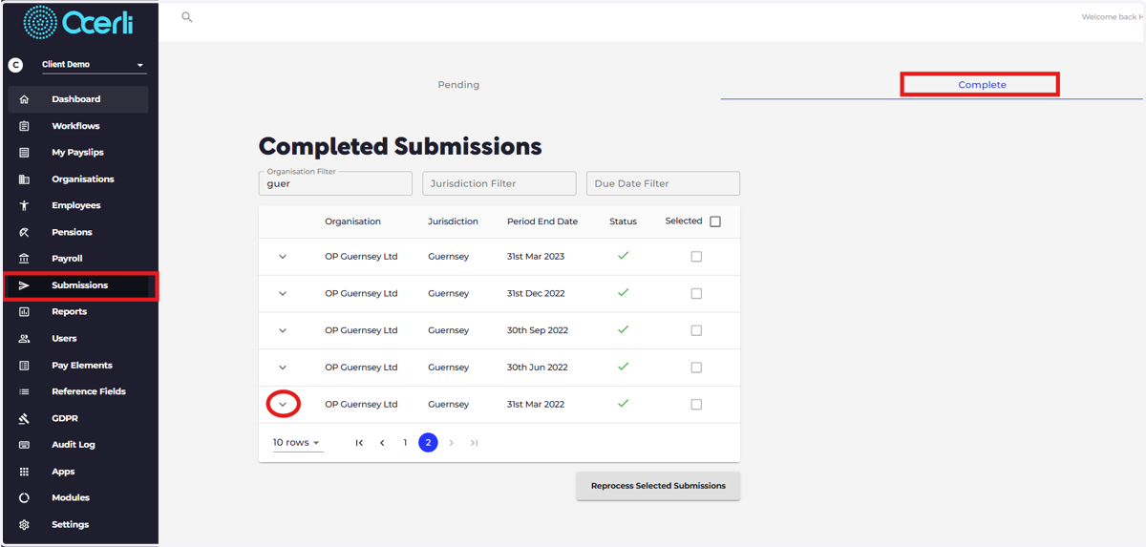
Task: Click the Due Date Filter field
Action: pos(663,183)
